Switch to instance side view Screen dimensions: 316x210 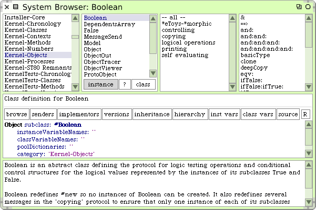100,84
